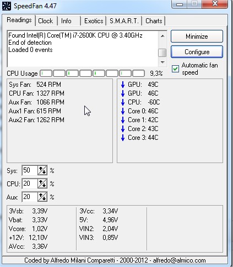Image resolution: width=233 pixels, height=267 pixels.
Task: Minimize window via title bar button
Action: point(180,4)
